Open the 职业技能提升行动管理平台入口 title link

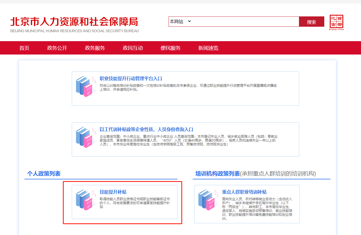coord(131,79)
